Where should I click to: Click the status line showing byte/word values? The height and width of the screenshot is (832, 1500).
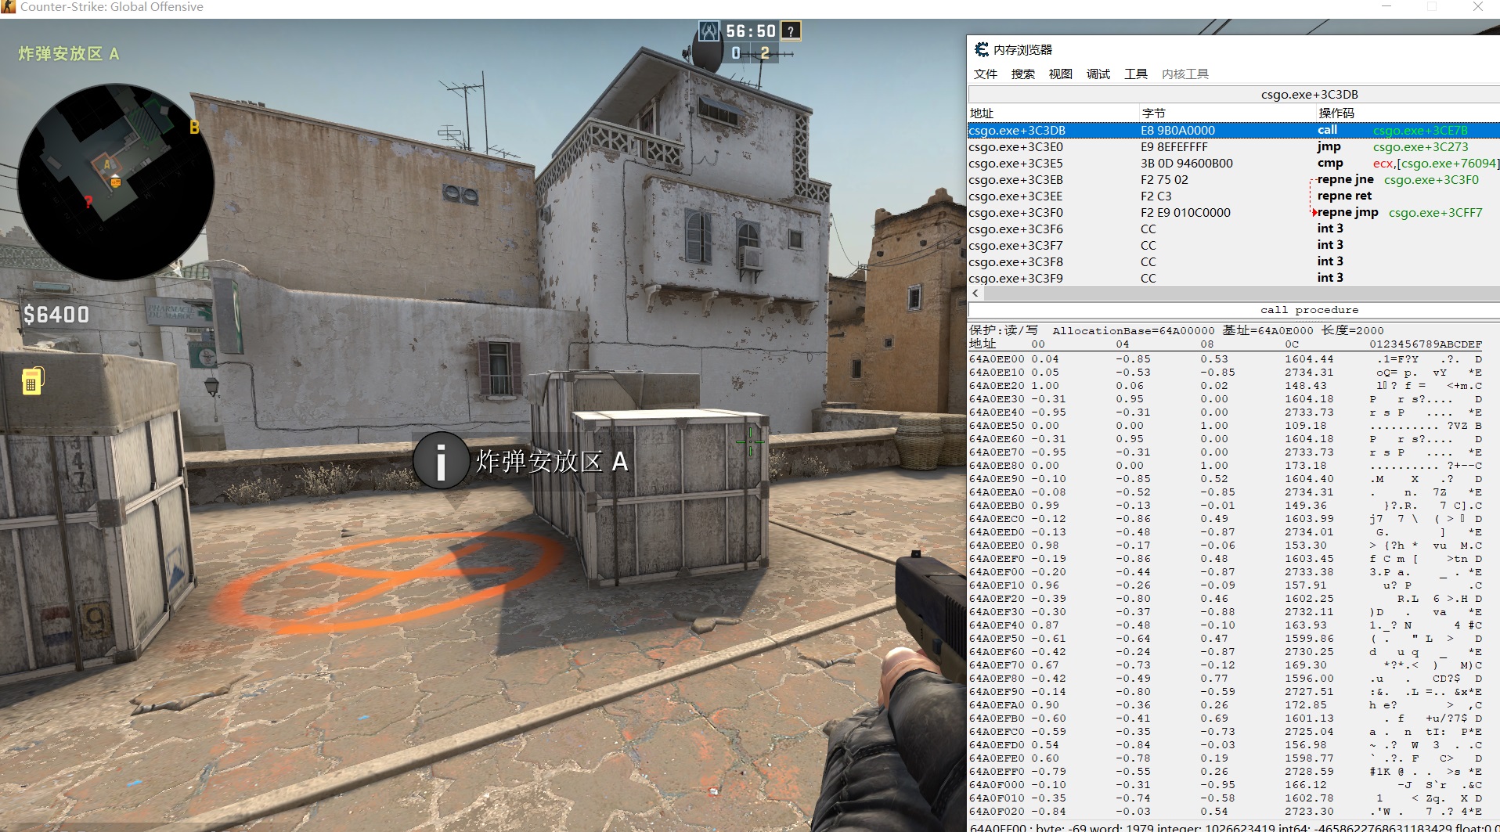(1234, 827)
